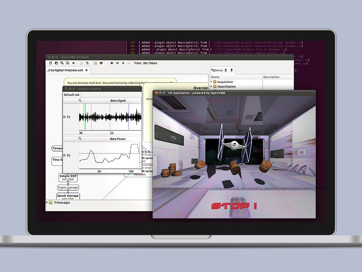Click the Save scenario icon in toolbar
362x272 pixels.
62,63
